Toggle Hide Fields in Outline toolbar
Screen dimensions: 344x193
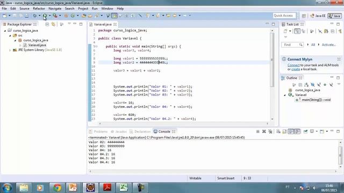point(313,85)
